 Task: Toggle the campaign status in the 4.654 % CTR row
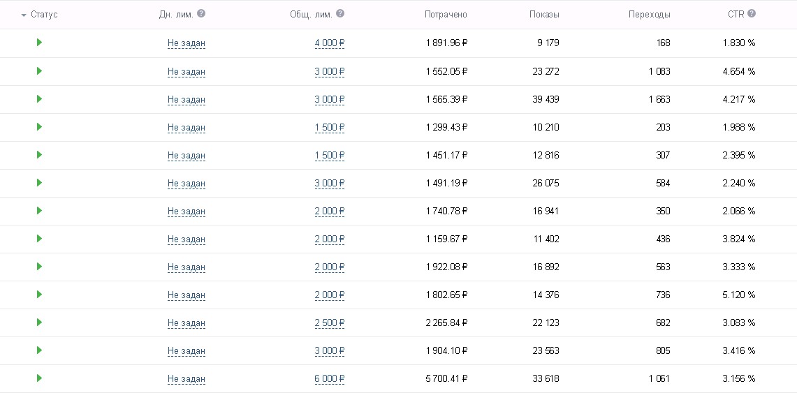(x=39, y=71)
